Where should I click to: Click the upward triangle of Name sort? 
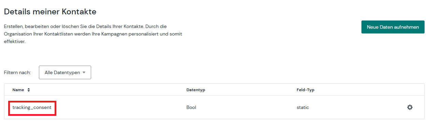point(29,89)
